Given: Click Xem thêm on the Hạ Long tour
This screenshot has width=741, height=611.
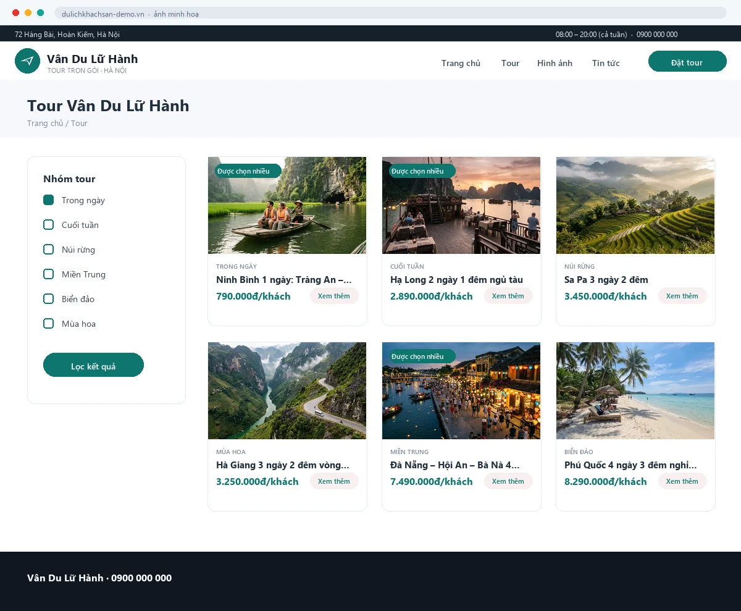Looking at the screenshot, I should [x=508, y=296].
